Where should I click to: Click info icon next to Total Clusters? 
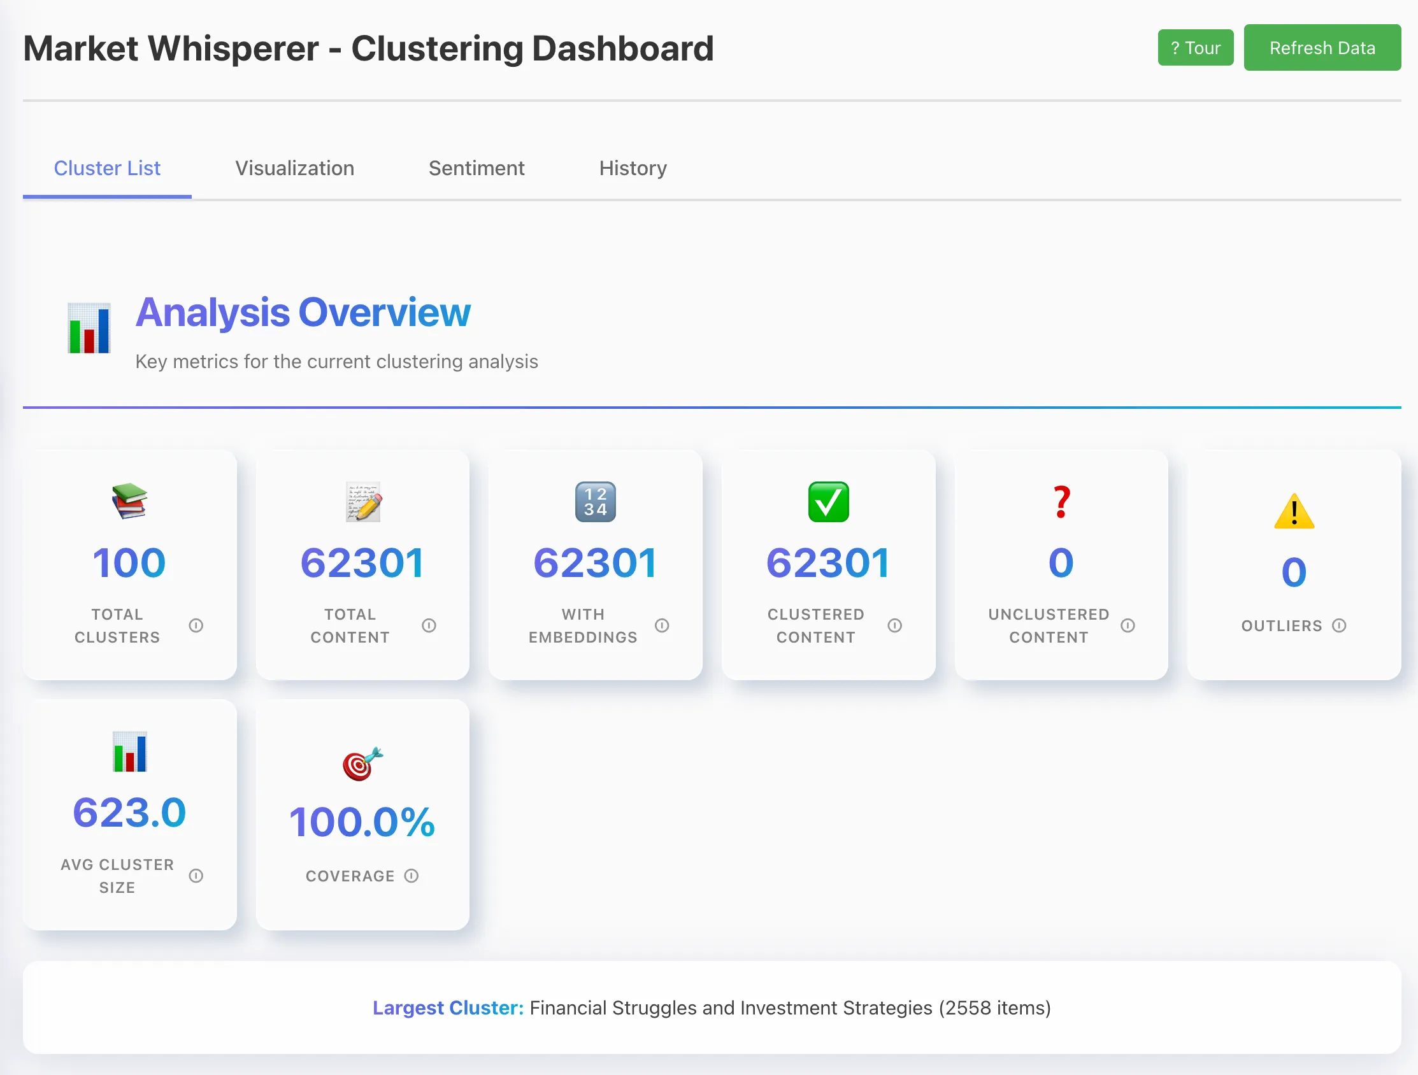point(196,625)
